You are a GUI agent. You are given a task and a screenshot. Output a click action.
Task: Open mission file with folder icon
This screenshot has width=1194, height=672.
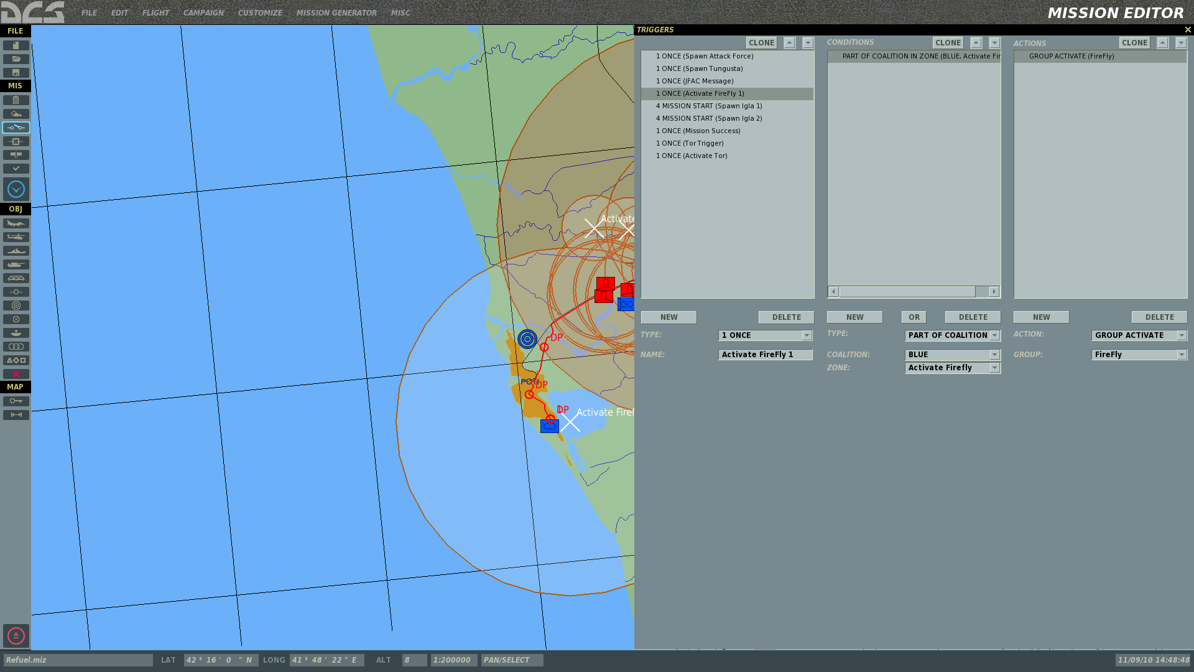[16, 59]
